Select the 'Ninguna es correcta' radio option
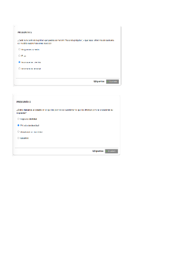 click(19, 49)
